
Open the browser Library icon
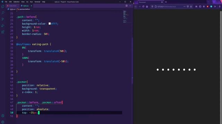196,7
